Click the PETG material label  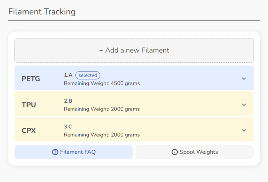31,79
